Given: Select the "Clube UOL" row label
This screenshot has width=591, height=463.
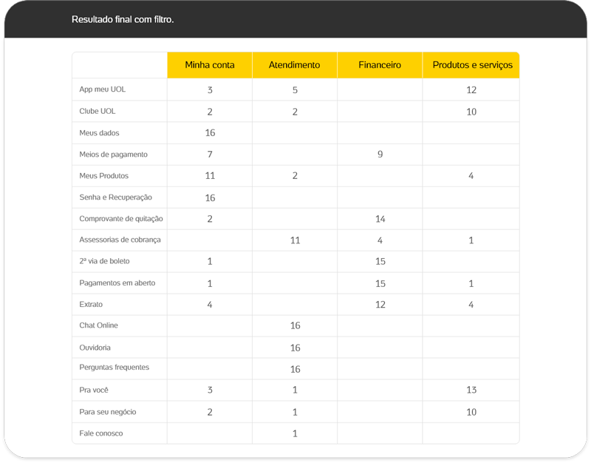Looking at the screenshot, I should point(98,111).
